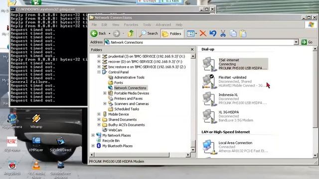Open the Back history dropdown arrow

tap(110, 33)
